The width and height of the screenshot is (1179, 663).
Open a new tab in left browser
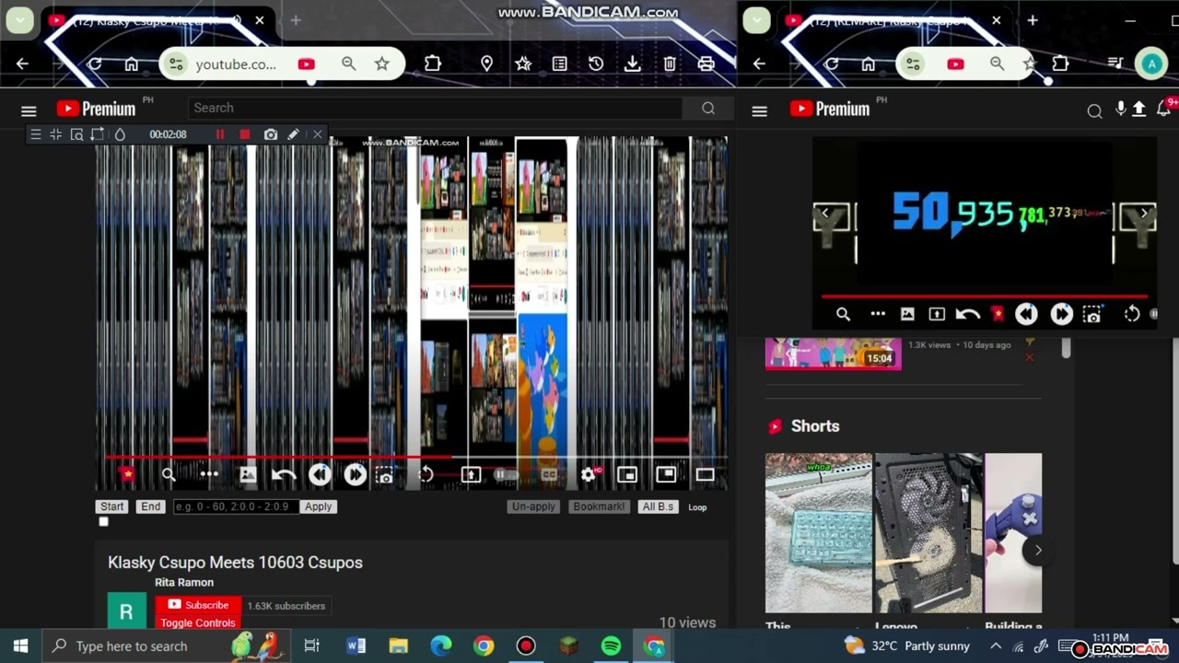296,20
